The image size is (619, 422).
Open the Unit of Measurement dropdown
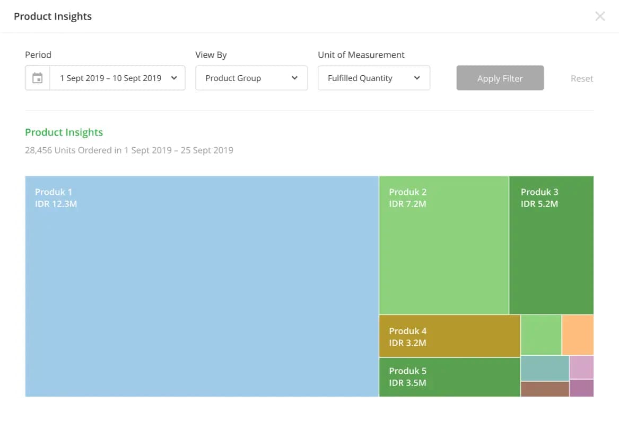point(374,78)
